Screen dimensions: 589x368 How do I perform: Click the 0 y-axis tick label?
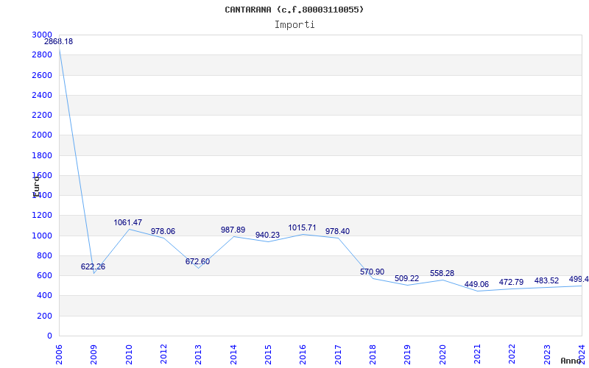click(49, 336)
